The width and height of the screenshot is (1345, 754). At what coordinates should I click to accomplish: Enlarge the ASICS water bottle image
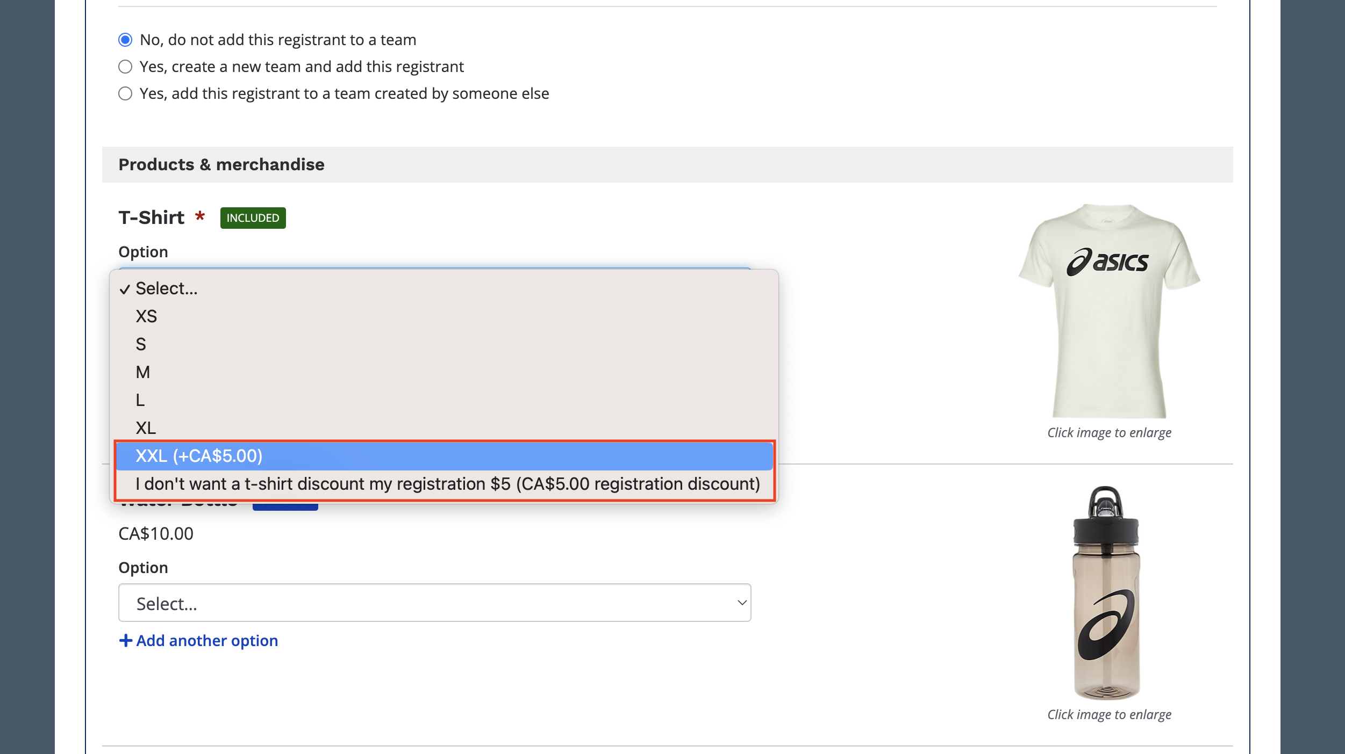[1107, 593]
